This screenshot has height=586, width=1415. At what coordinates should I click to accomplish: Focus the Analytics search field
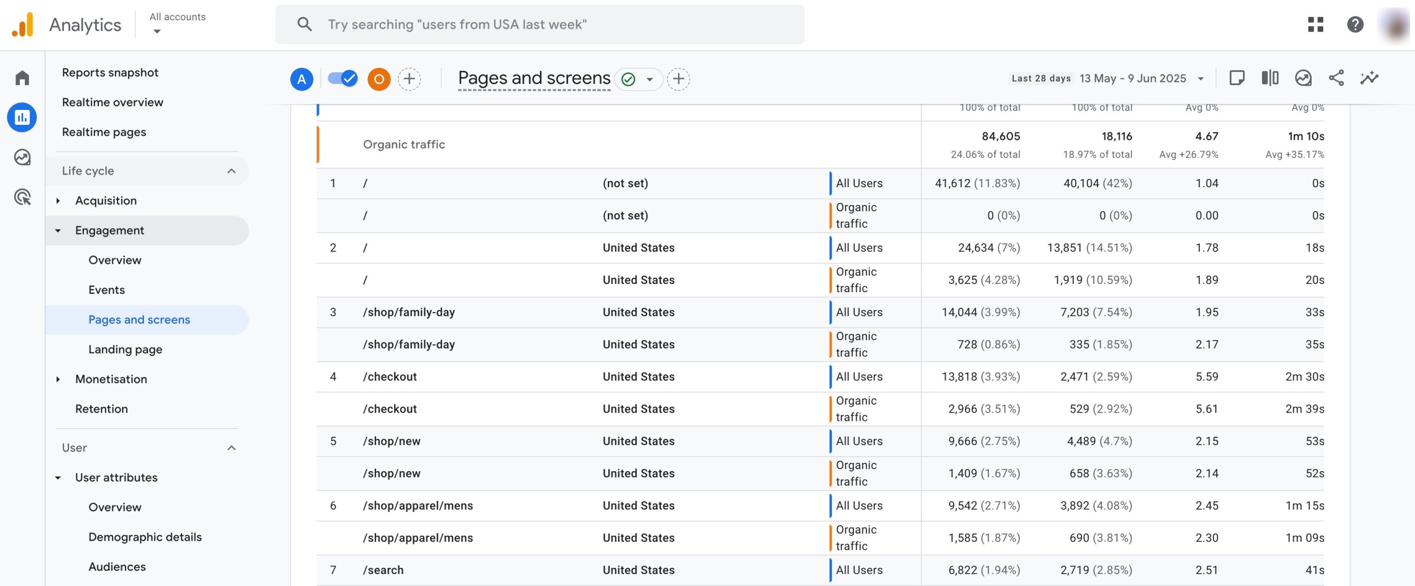pyautogui.click(x=539, y=24)
